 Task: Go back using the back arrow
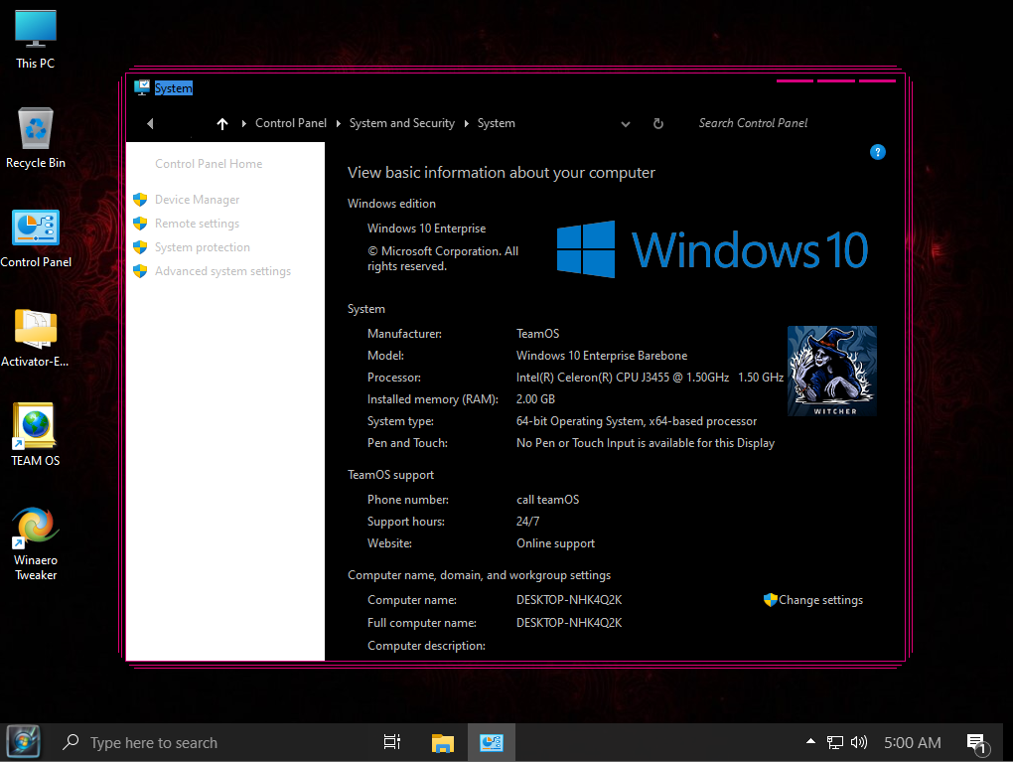150,123
